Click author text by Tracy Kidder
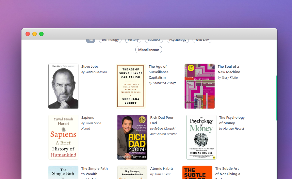Image resolution: width=292 pixels, height=179 pixels. (228, 78)
